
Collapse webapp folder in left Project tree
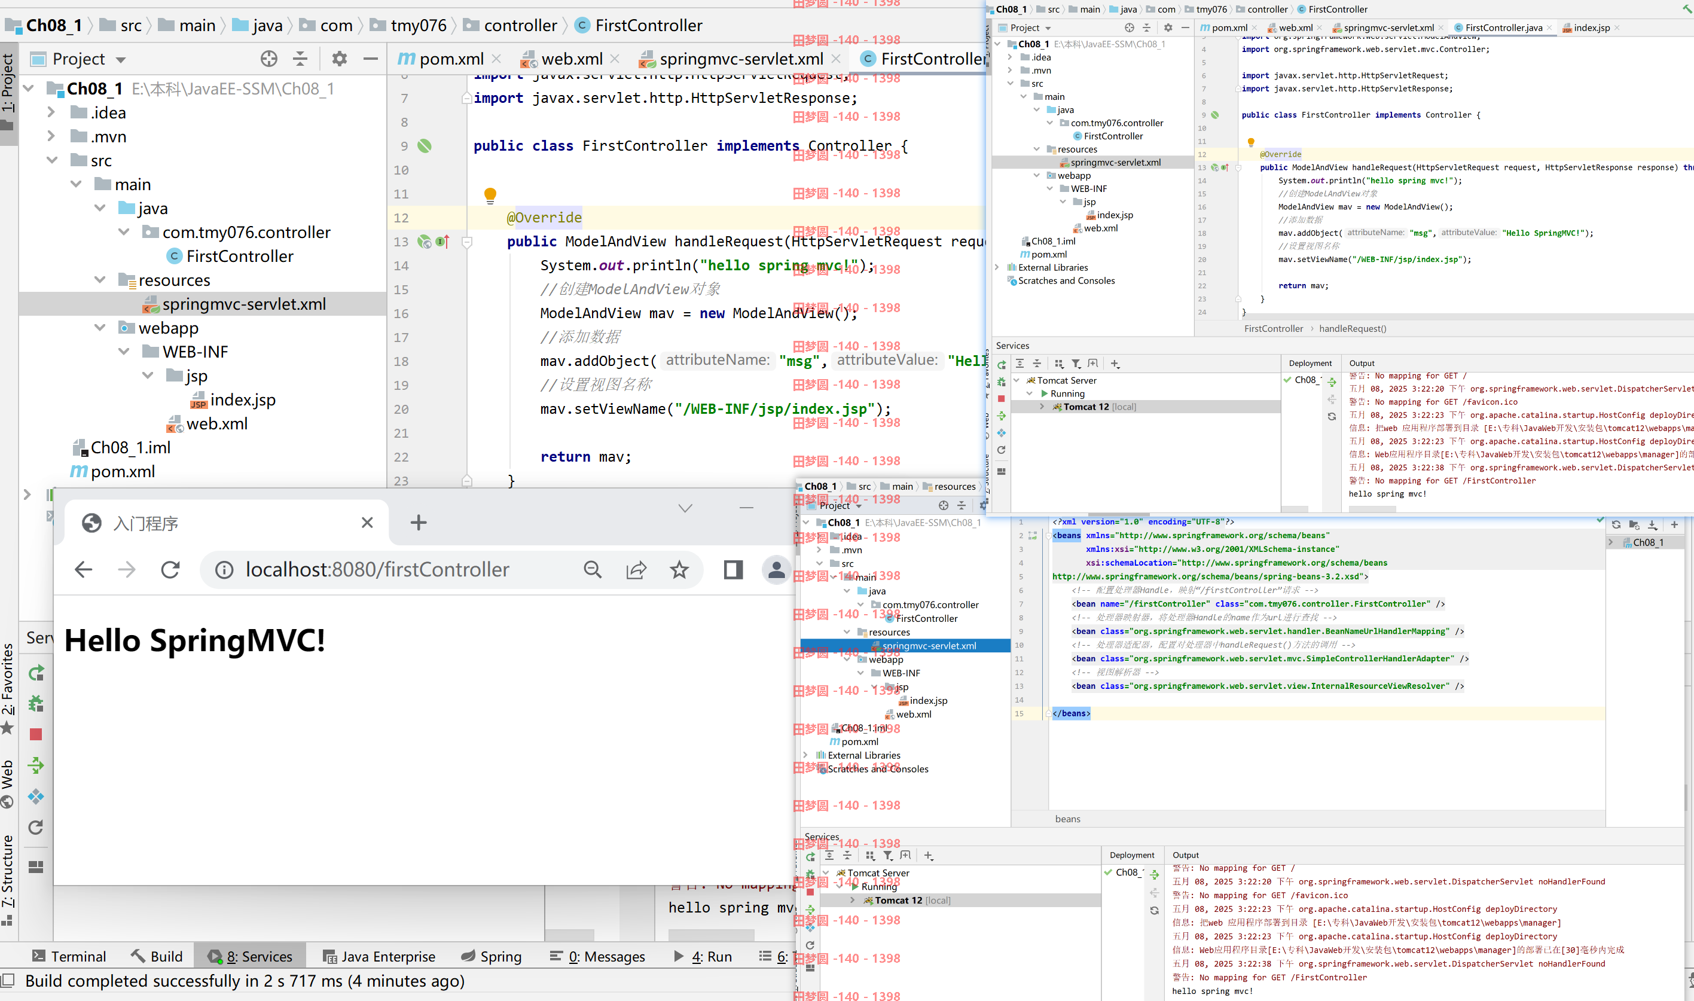click(100, 328)
